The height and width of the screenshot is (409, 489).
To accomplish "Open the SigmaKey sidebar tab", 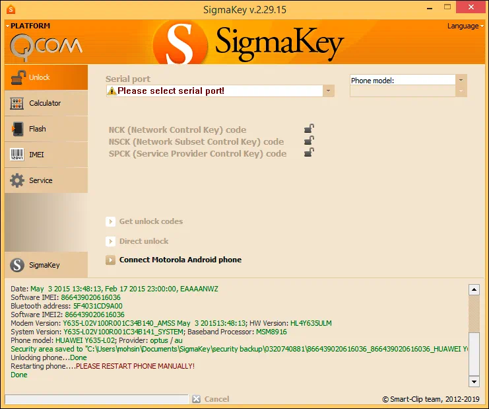I will point(46,265).
